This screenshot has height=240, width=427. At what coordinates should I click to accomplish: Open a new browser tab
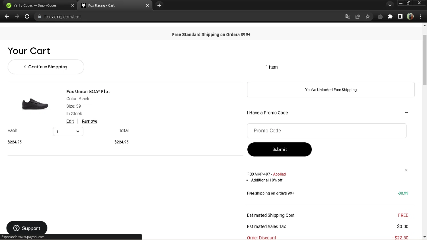(x=159, y=5)
